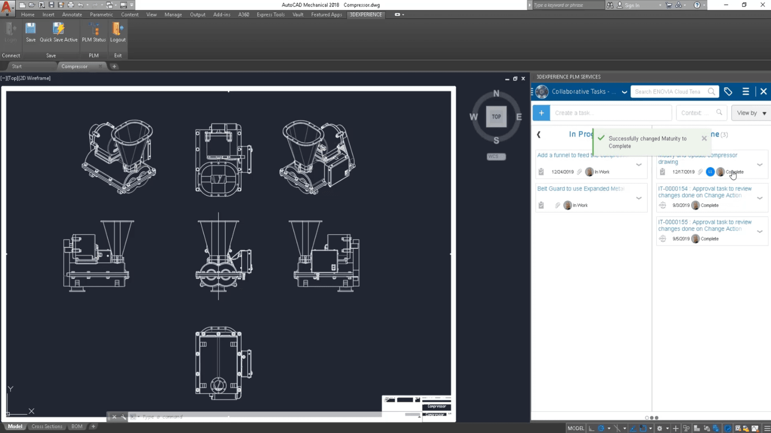The height and width of the screenshot is (433, 771).
Task: Click the search magnifier in ENOVIA search box
Action: point(711,91)
